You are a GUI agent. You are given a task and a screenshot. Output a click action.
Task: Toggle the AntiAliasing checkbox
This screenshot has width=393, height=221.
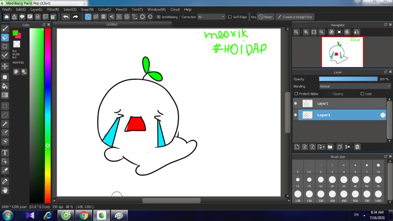(159, 17)
